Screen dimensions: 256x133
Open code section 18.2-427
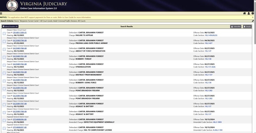[209, 43]
